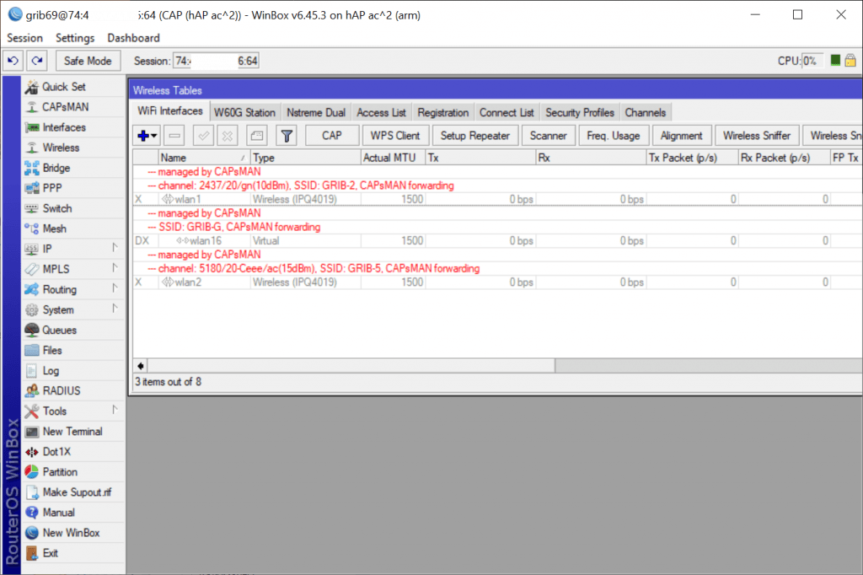Viewport: 863px width, 575px height.
Task: Click the redo arrow icon
Action: pyautogui.click(x=35, y=61)
